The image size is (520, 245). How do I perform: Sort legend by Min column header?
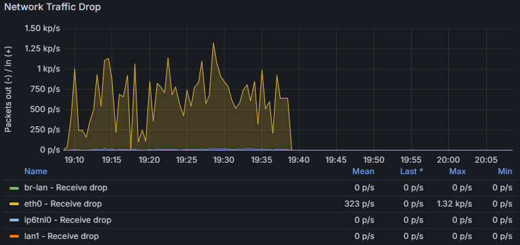pos(505,171)
